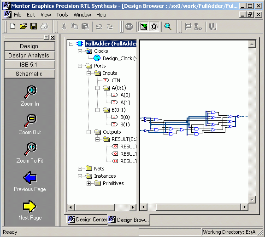Viewport: 265px width, 237px height.
Task: Collapse the B(0:1) bus node
Action: 98,110
